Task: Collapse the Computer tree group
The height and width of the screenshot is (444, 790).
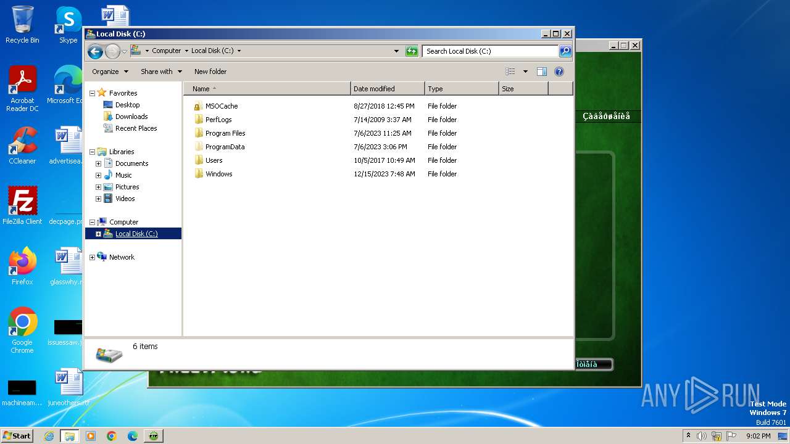Action: click(x=92, y=222)
